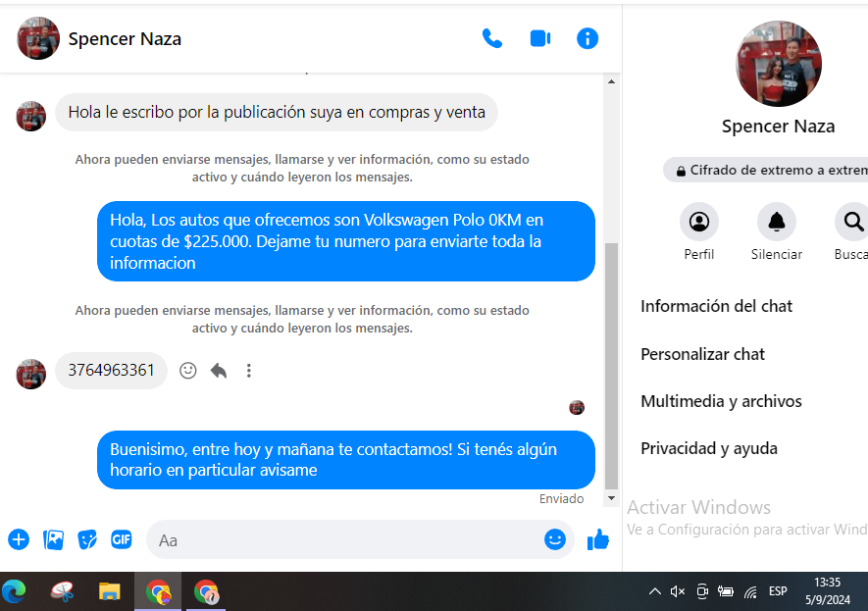The image size is (868, 611).
Task: Open the plus more actions button
Action: [x=19, y=539]
